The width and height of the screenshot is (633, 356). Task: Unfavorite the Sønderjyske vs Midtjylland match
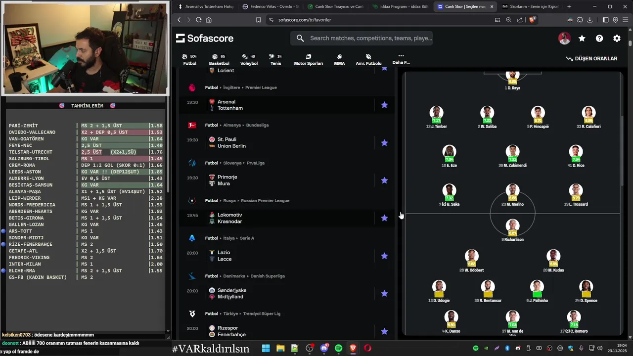(x=384, y=294)
